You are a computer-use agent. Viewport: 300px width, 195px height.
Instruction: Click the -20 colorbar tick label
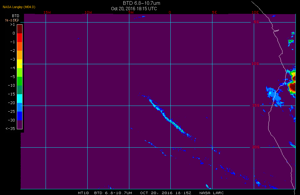(x=11, y=103)
